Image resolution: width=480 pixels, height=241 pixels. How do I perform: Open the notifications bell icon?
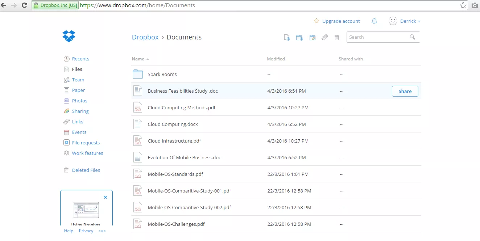click(374, 21)
